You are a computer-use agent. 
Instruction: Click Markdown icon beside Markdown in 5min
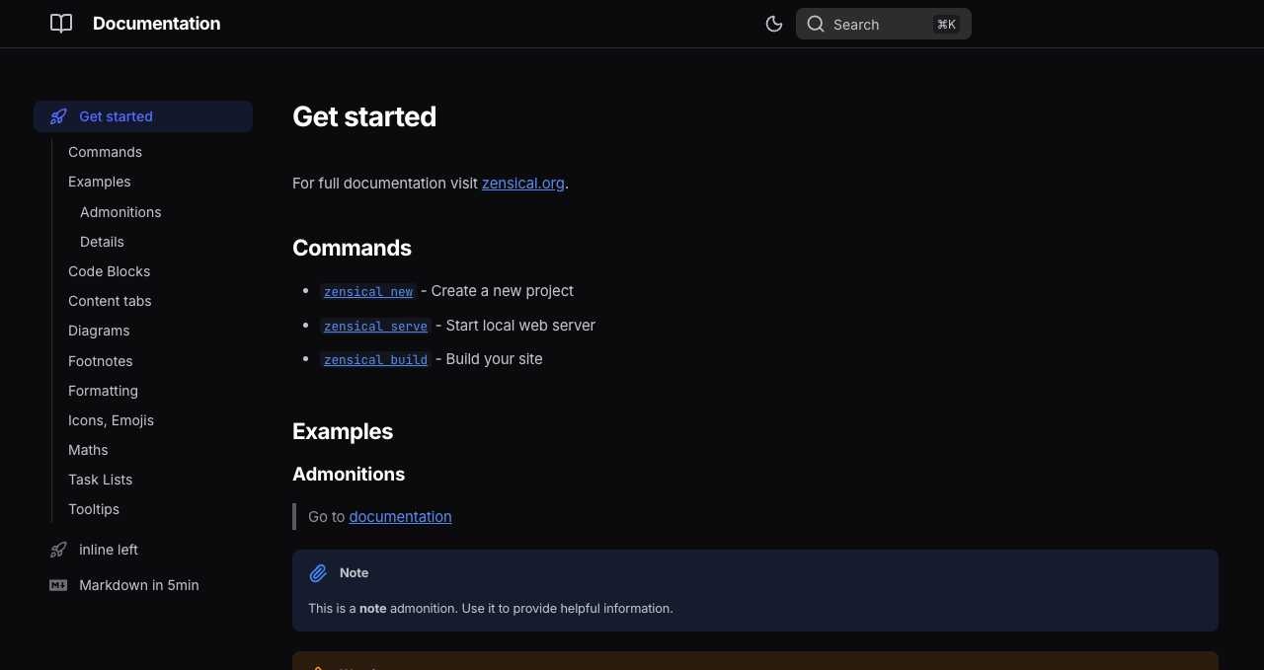[58, 585]
